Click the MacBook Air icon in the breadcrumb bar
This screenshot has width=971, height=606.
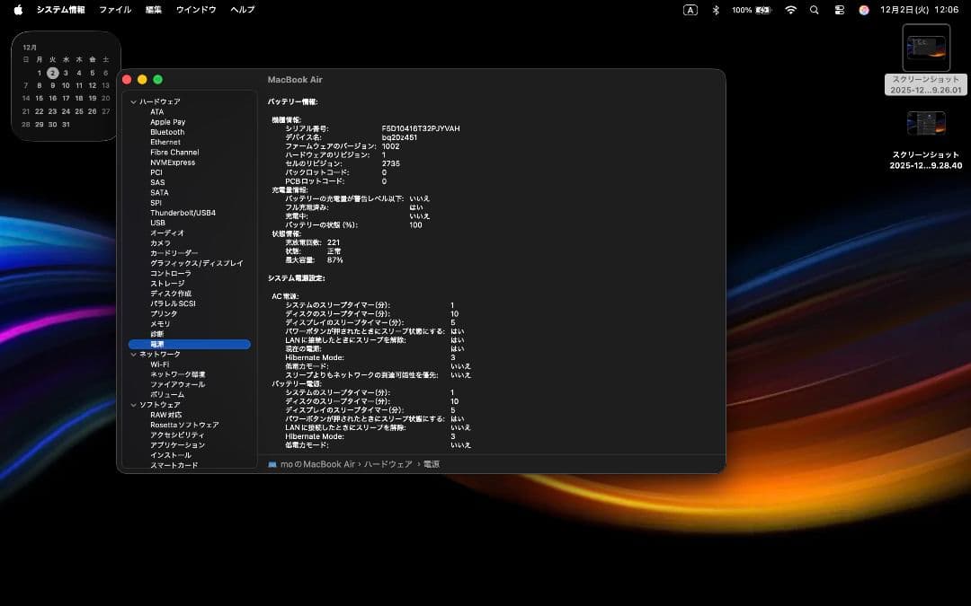click(x=271, y=464)
